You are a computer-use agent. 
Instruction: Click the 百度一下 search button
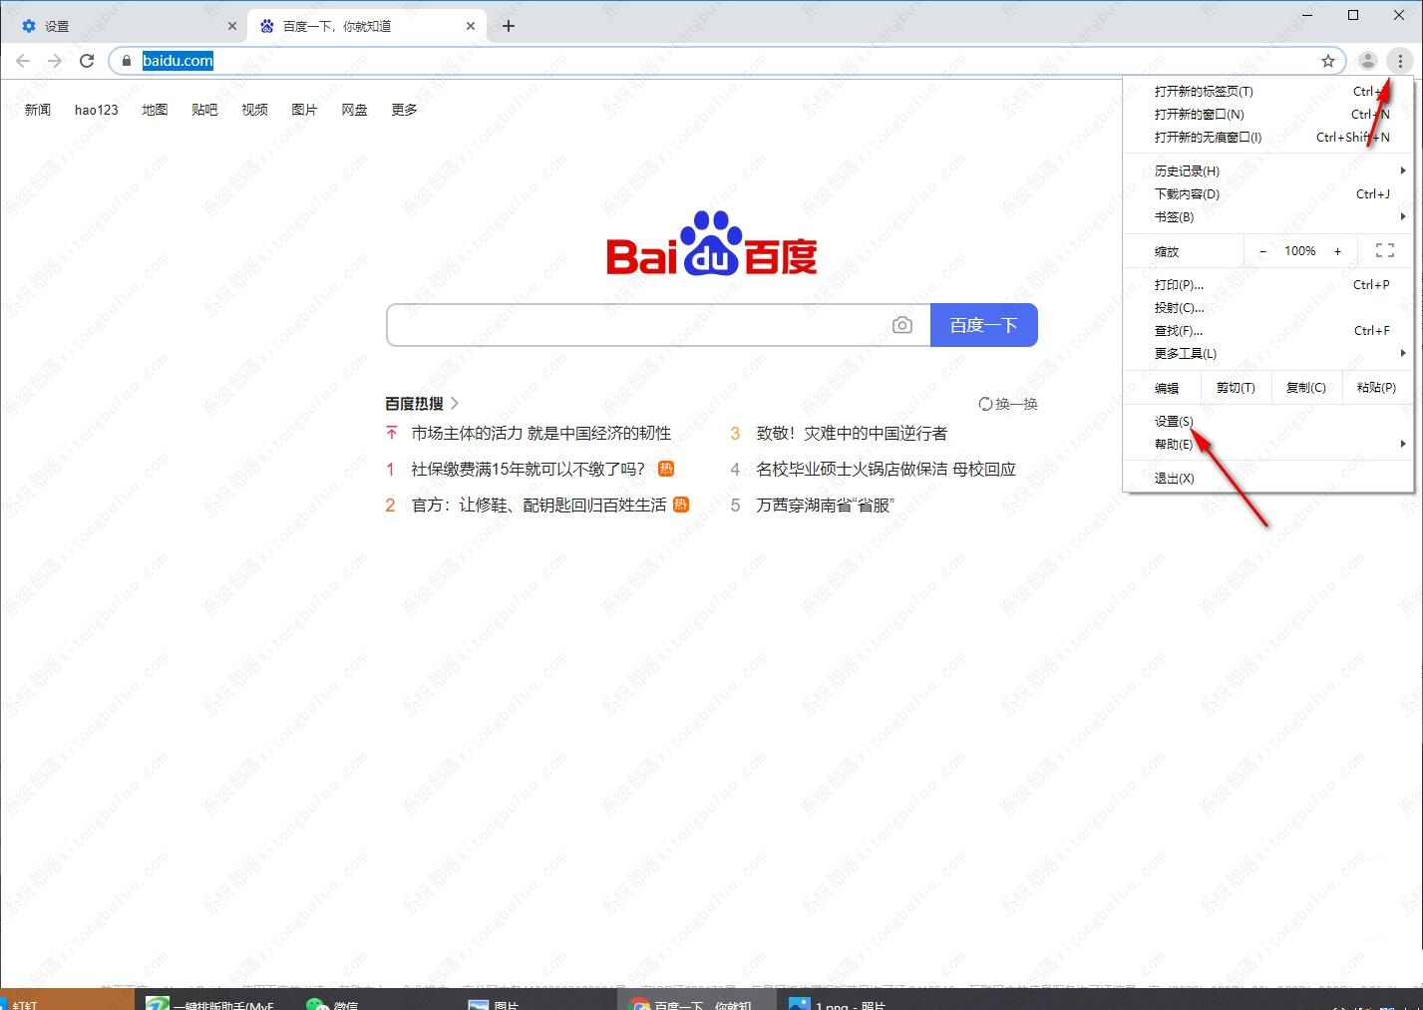click(x=984, y=325)
